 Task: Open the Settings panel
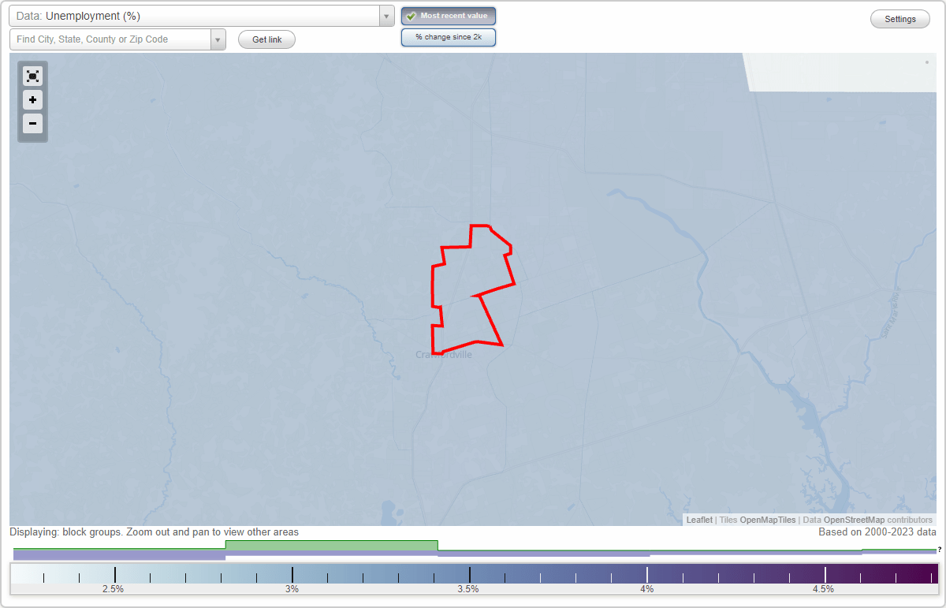[899, 18]
